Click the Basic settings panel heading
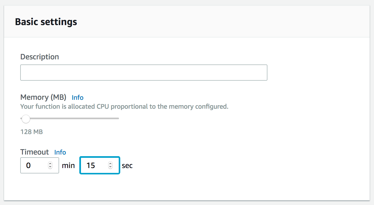374x205 pixels. point(46,22)
